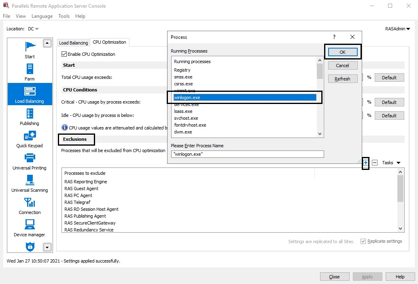This screenshot has height=284, width=418.
Task: Click Default for Idle CPU usage
Action: tap(389, 115)
